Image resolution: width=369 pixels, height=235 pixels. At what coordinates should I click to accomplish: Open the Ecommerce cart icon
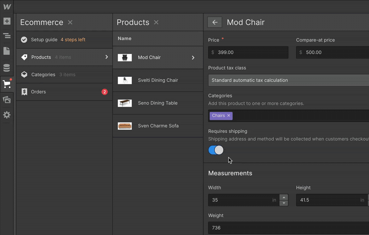(7, 84)
